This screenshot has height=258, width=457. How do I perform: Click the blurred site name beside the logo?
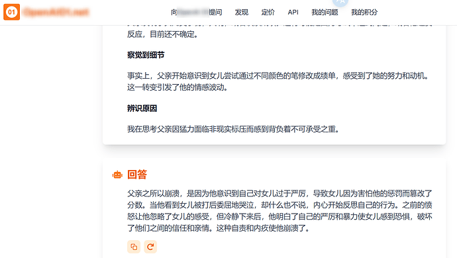pos(56,12)
